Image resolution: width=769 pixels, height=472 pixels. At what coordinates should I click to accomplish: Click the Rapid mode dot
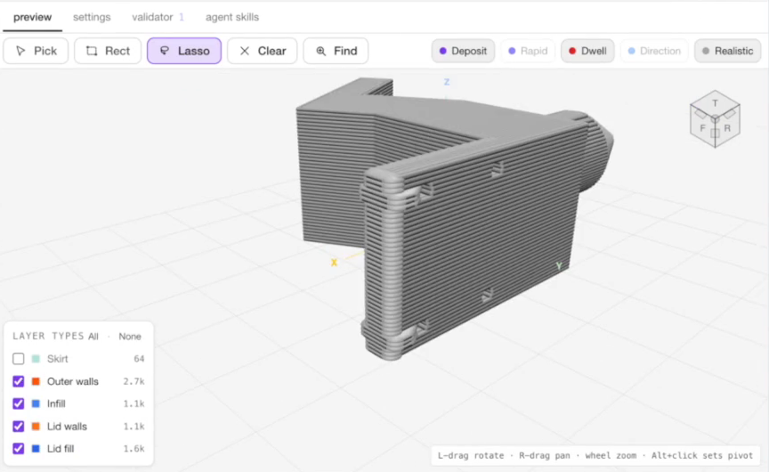click(512, 51)
